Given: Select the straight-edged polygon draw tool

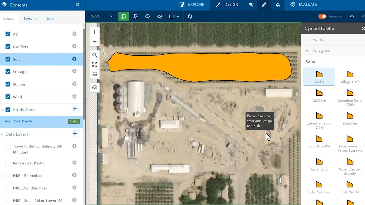Looking at the screenshot, I should pos(148,17).
